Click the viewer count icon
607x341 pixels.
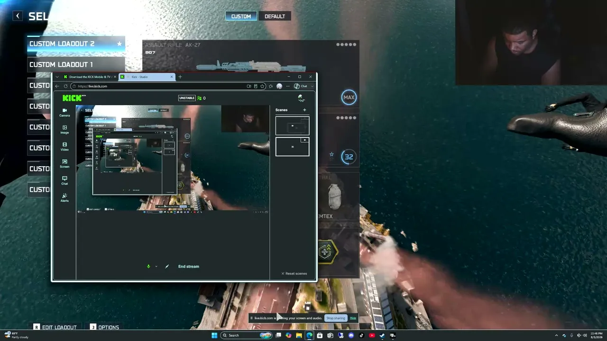200,98
